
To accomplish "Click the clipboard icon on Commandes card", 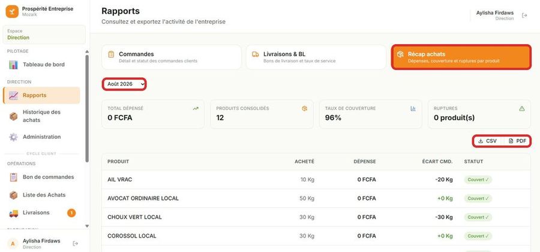I will click(x=111, y=54).
